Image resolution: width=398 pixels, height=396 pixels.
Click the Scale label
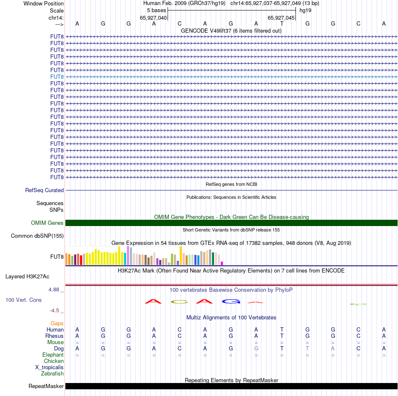click(57, 10)
